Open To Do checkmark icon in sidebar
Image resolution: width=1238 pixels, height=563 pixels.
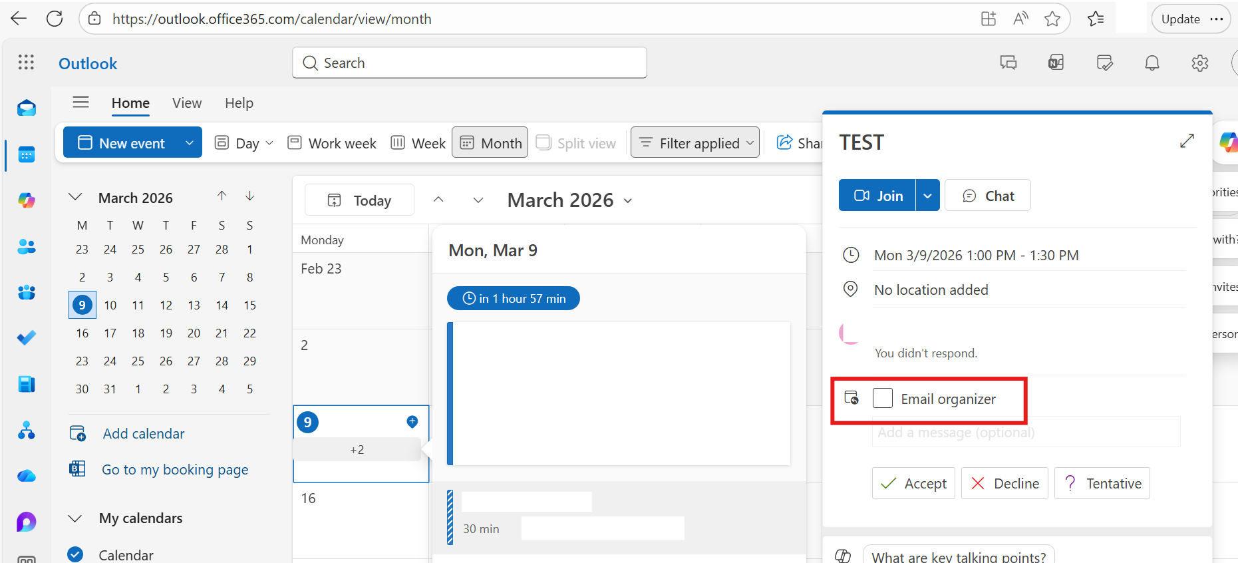27,338
